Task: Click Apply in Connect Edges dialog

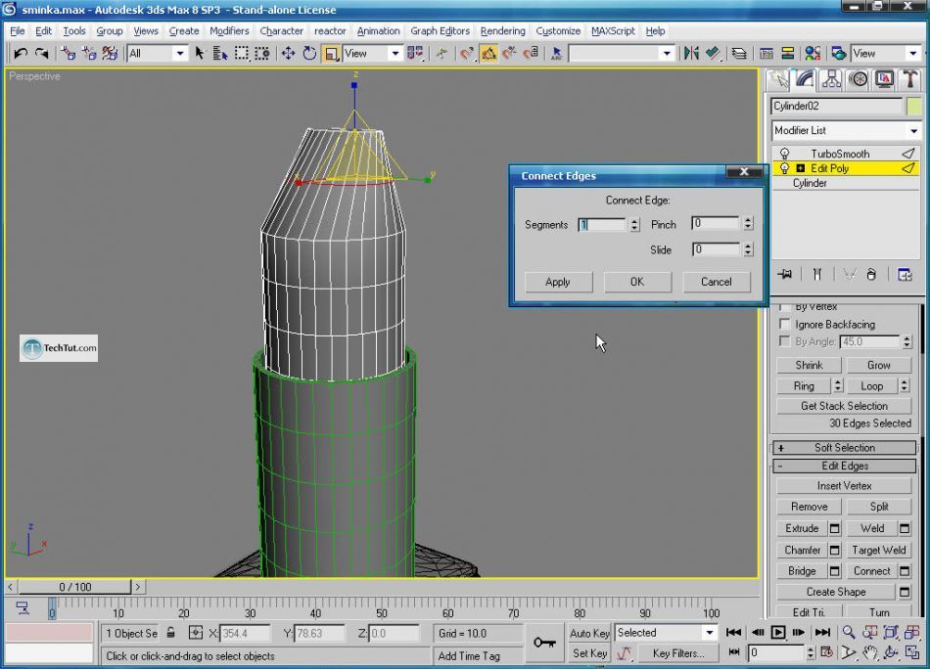Action: [x=558, y=282]
